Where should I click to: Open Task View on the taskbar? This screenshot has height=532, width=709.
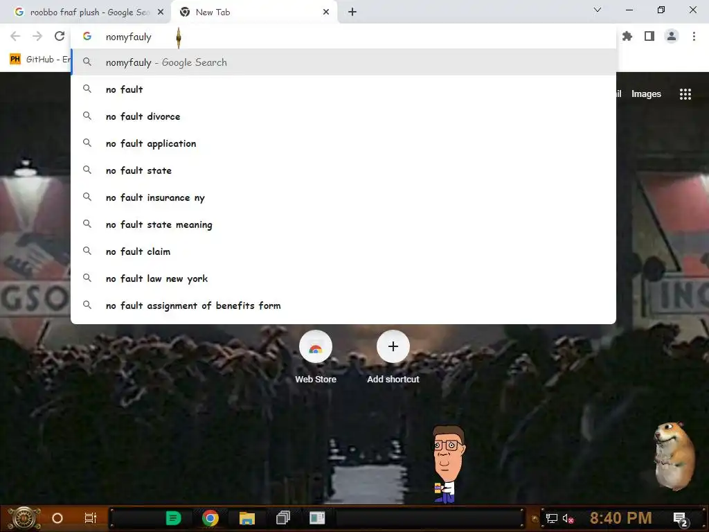pos(91,518)
